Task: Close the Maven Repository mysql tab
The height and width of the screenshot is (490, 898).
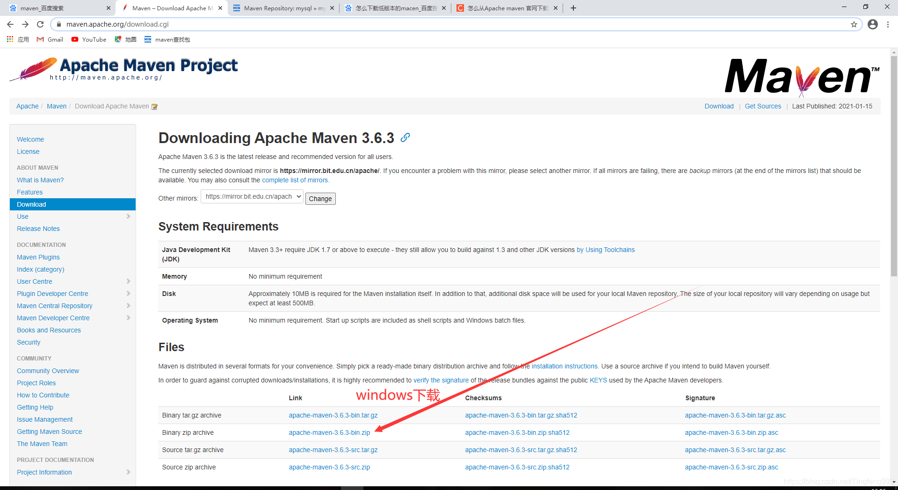Action: [x=332, y=8]
